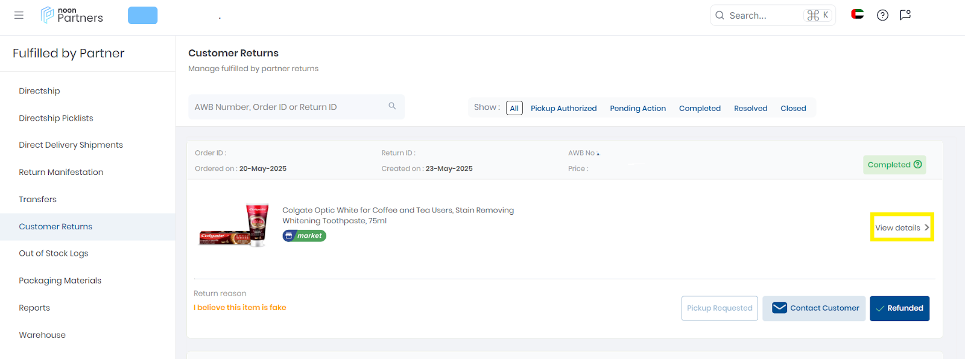Click the Colgate Optic White product title
Viewport: 965px width, 359px height.
pyautogui.click(x=398, y=215)
